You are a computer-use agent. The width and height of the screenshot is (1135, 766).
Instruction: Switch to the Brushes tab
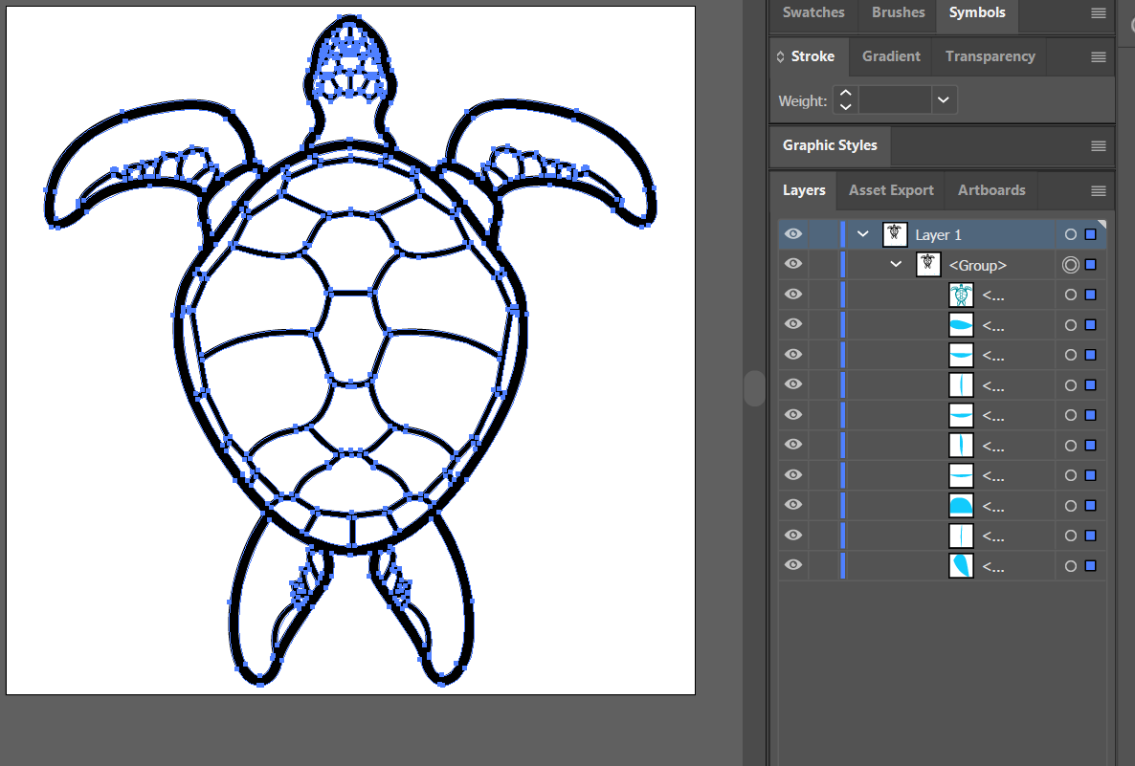[x=899, y=12]
